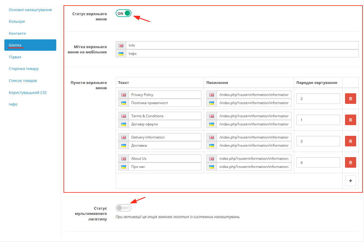
Task: Change sort order field with value 3
Action: pos(318,141)
